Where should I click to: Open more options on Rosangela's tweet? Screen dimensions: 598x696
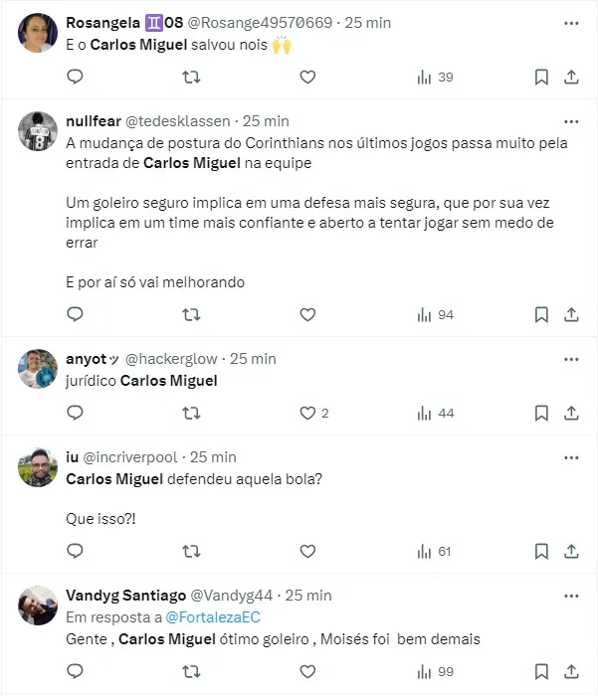(x=571, y=21)
